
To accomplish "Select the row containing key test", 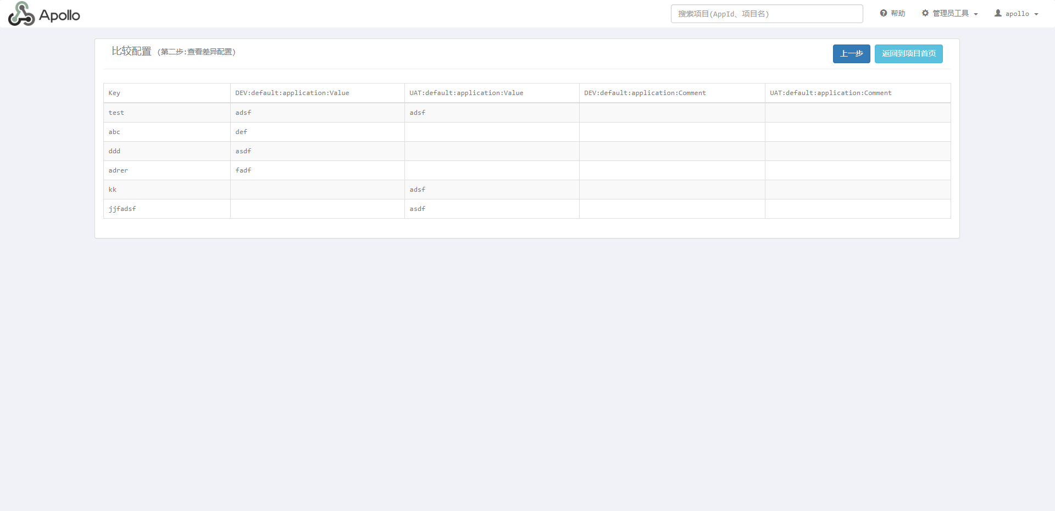I will coord(116,112).
